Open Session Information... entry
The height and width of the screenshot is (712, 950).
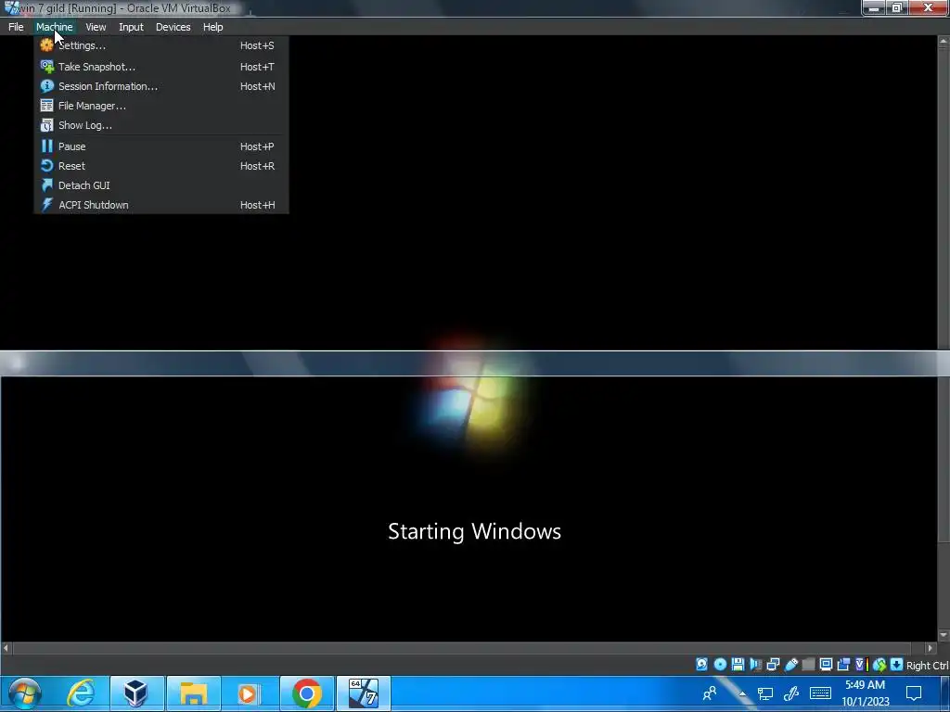(x=160, y=86)
